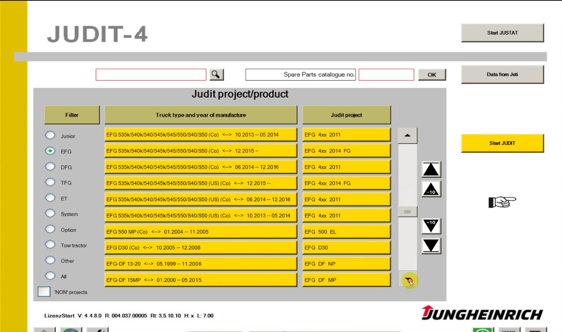
Task: Move list down ten with +10 triangle
Action: pyautogui.click(x=431, y=226)
